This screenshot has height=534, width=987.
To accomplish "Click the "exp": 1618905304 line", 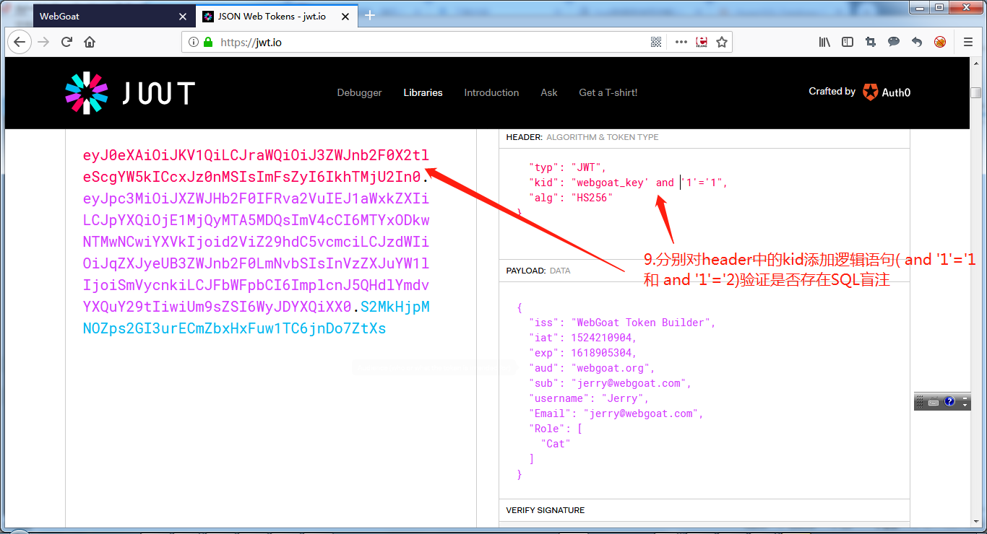I will pos(583,353).
